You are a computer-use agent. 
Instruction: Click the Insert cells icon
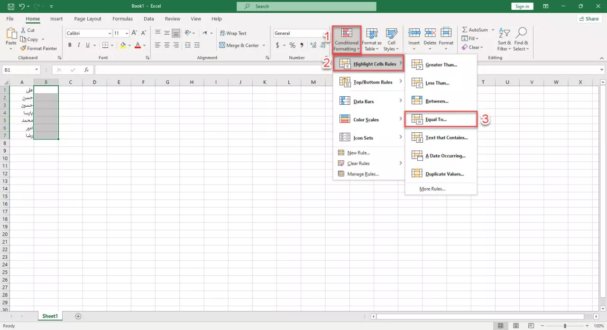coord(414,33)
